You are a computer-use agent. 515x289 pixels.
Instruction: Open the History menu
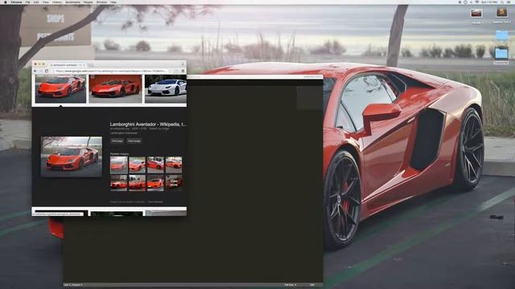pos(57,2)
